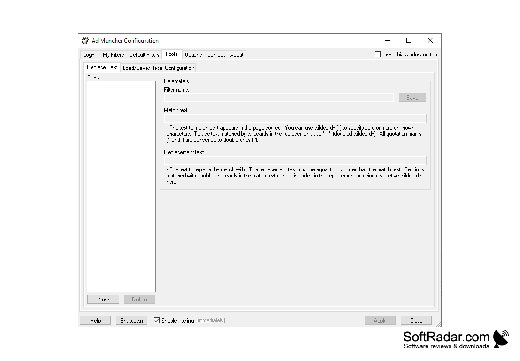Click the Replacement text input field

295,161
